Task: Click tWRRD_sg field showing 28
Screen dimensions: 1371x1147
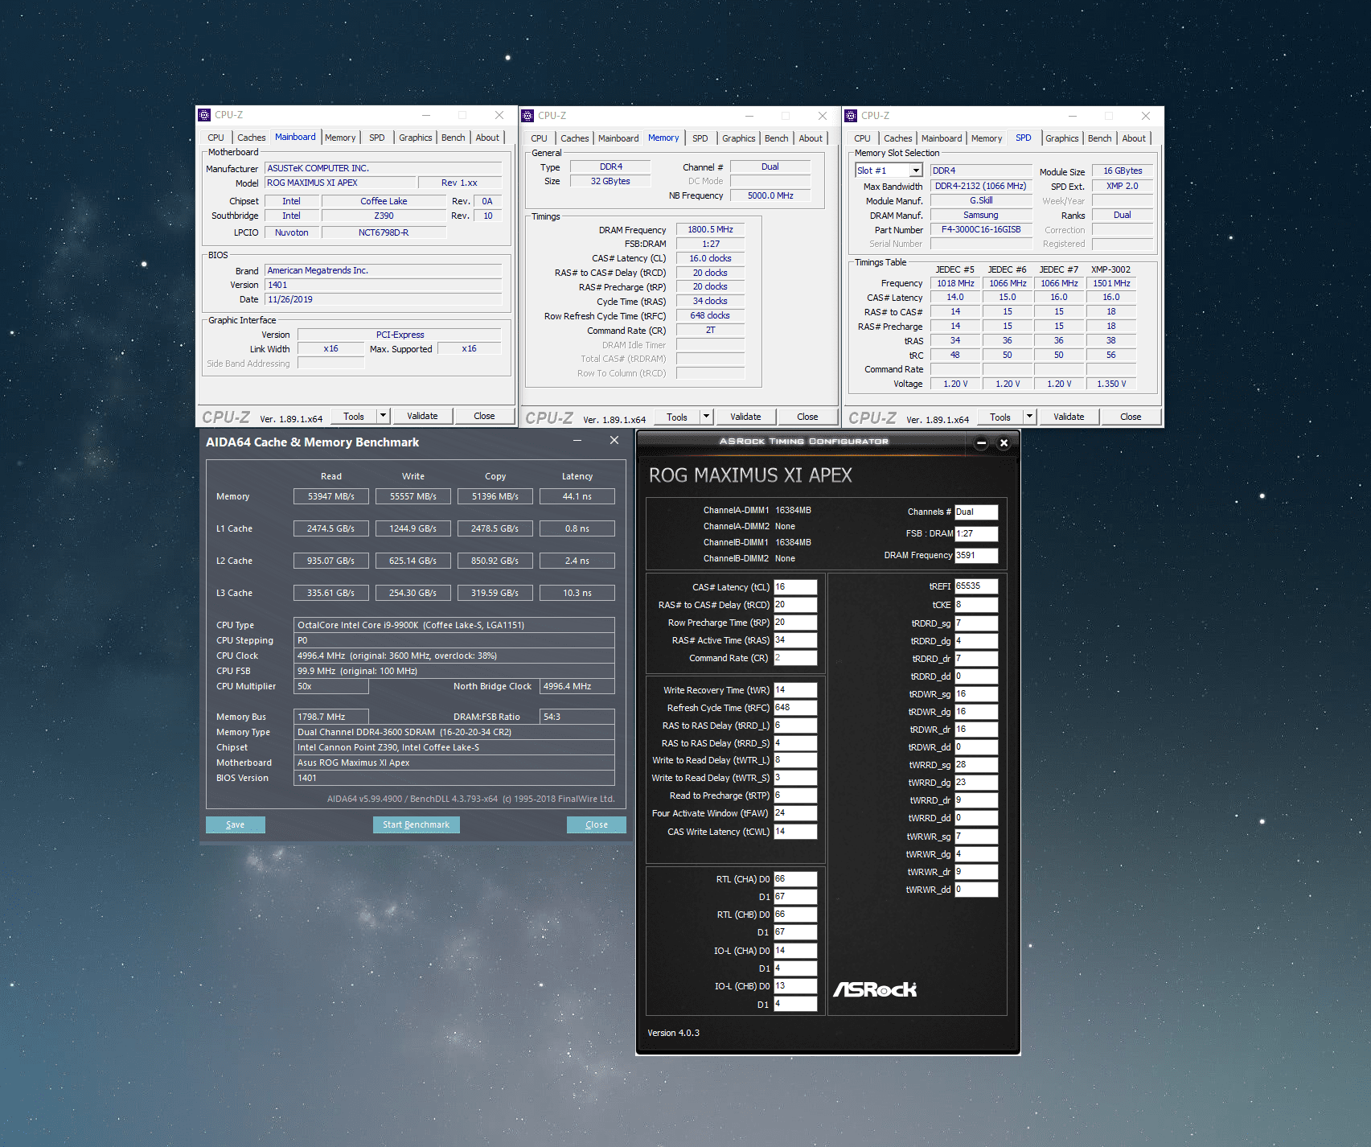Action: tap(976, 765)
